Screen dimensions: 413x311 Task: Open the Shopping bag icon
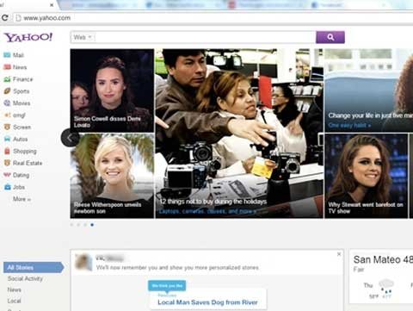point(7,151)
